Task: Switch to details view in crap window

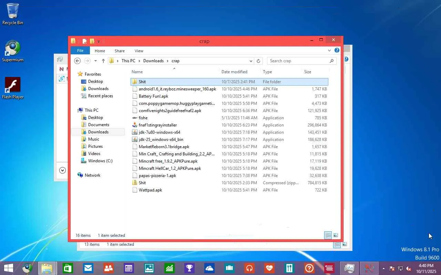Action: [x=328, y=235]
